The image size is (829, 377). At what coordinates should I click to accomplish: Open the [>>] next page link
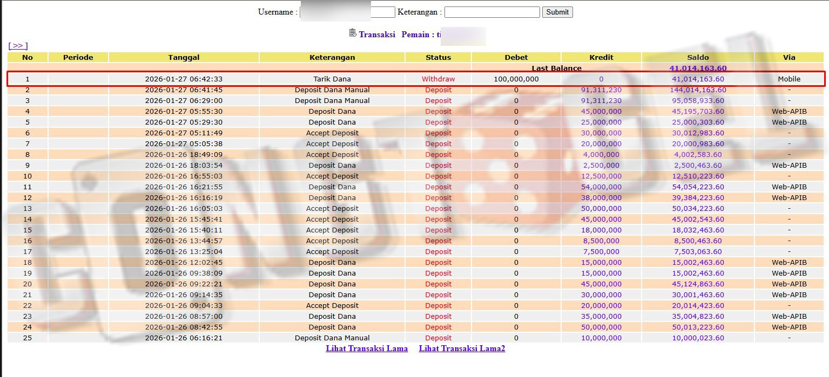tap(18, 46)
